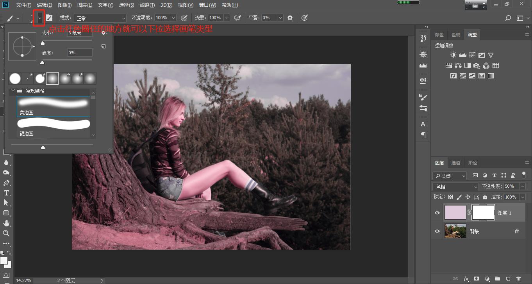Open the 滤镜(T) menu

pos(147,5)
